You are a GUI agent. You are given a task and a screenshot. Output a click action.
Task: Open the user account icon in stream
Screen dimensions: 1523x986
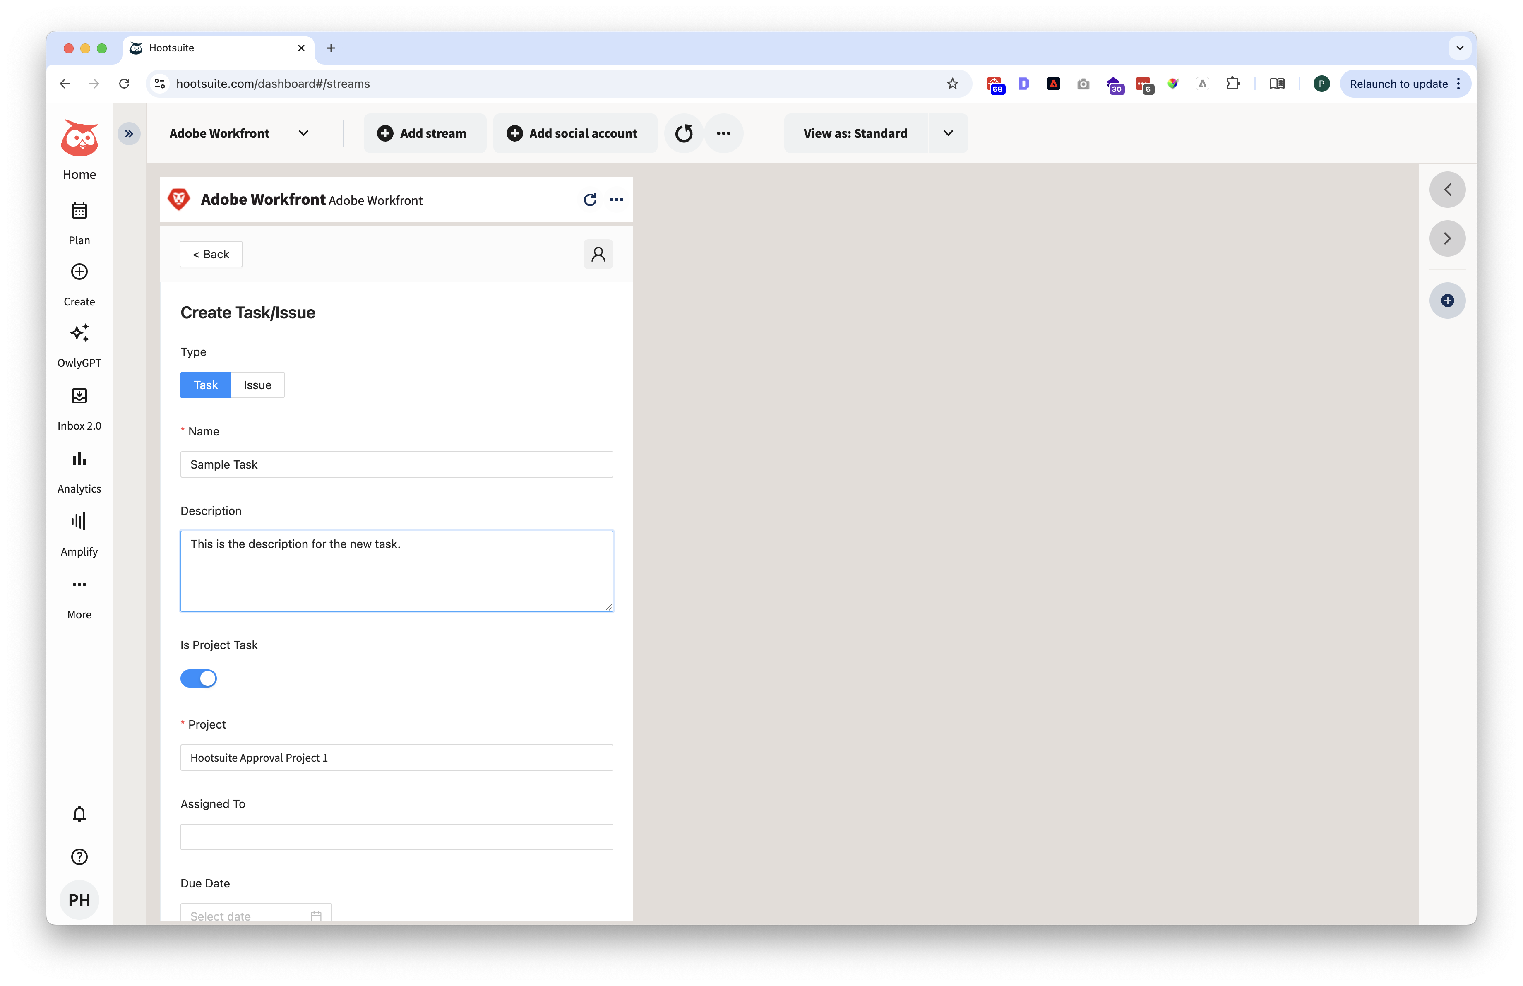pos(598,255)
